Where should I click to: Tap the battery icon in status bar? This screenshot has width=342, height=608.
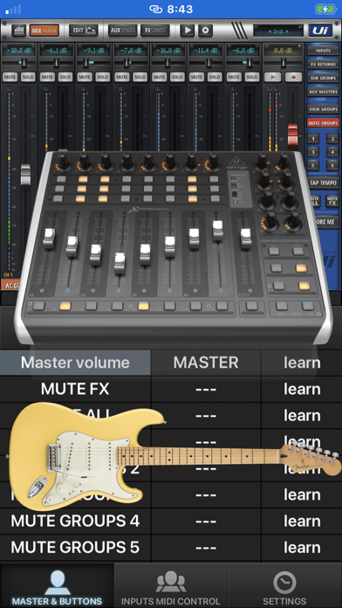[x=325, y=9]
